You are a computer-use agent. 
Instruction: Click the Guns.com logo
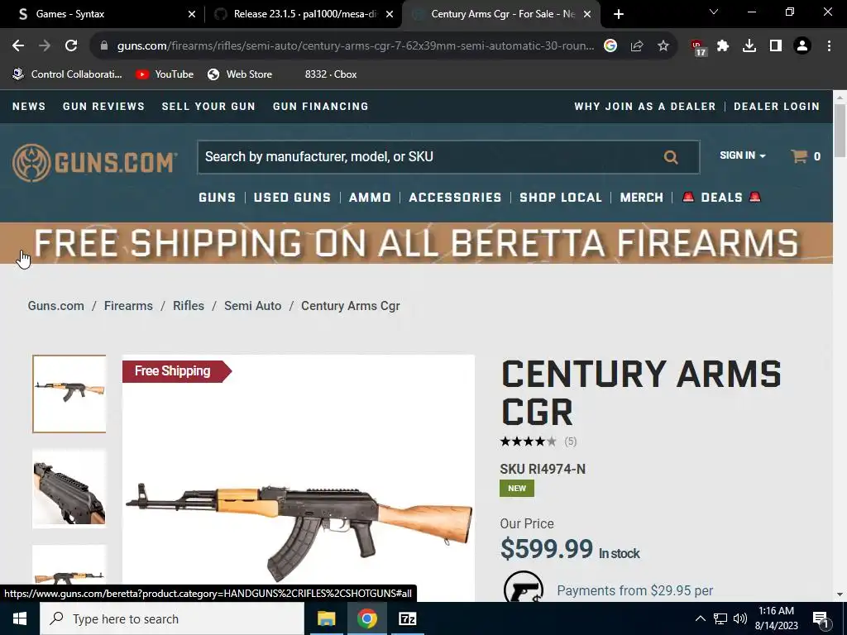(94, 162)
